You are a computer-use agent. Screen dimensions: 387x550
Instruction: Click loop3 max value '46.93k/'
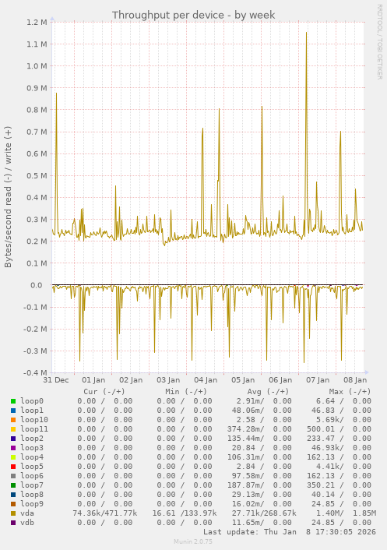[327, 448]
